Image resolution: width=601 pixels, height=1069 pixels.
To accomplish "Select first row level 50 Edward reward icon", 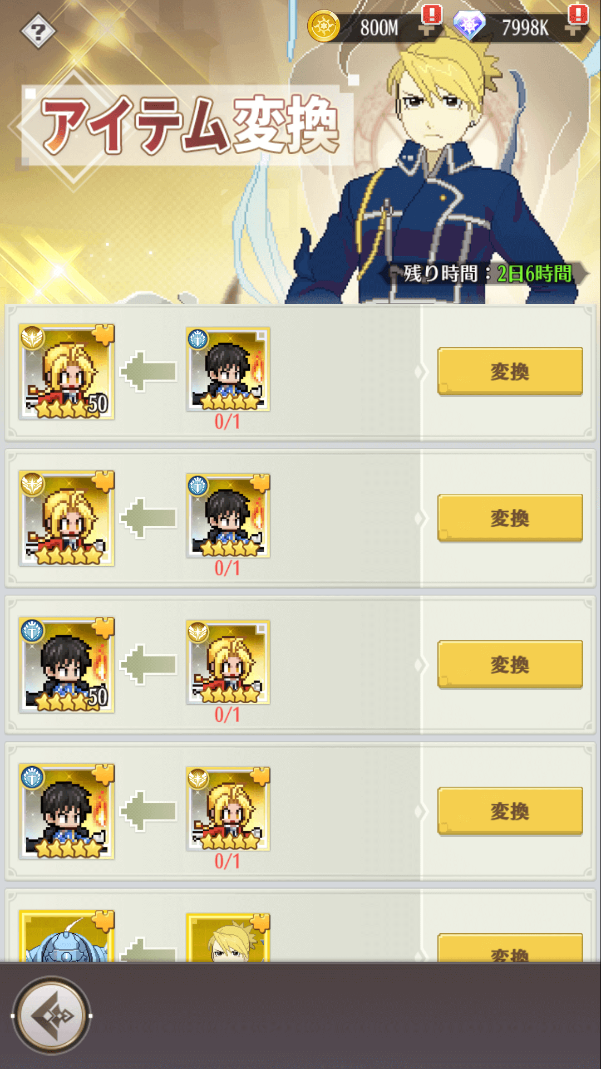I will click(x=67, y=372).
